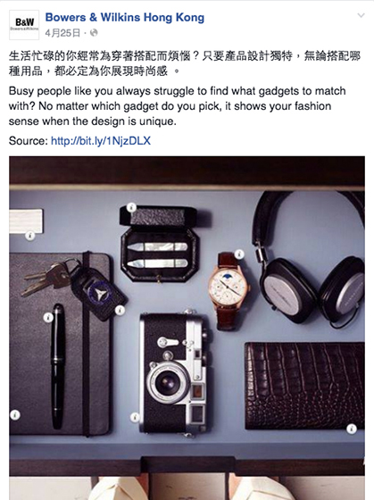The height and width of the screenshot is (500, 374).
Task: Click the globe public-visibility icon
Action: tap(94, 32)
